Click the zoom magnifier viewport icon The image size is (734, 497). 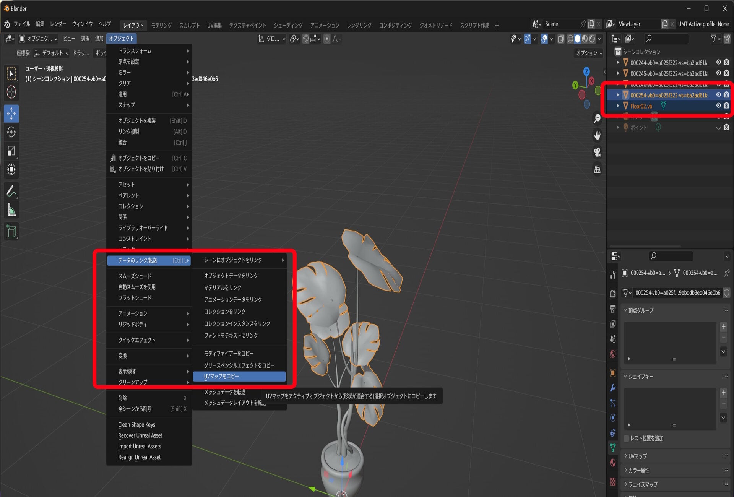pos(597,119)
